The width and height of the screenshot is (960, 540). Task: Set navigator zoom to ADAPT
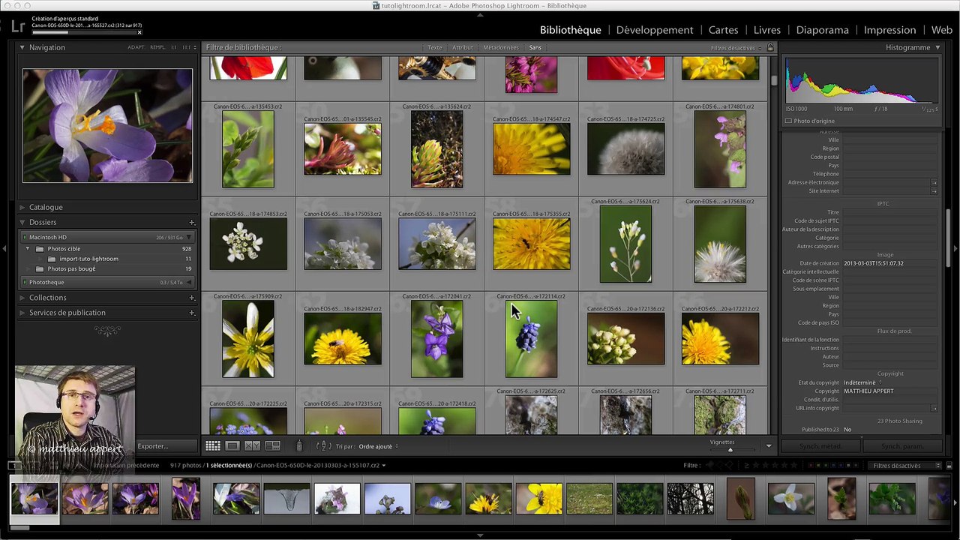point(136,47)
